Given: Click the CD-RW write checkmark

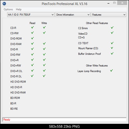Looking at the screenshot, I should tap(44, 33).
